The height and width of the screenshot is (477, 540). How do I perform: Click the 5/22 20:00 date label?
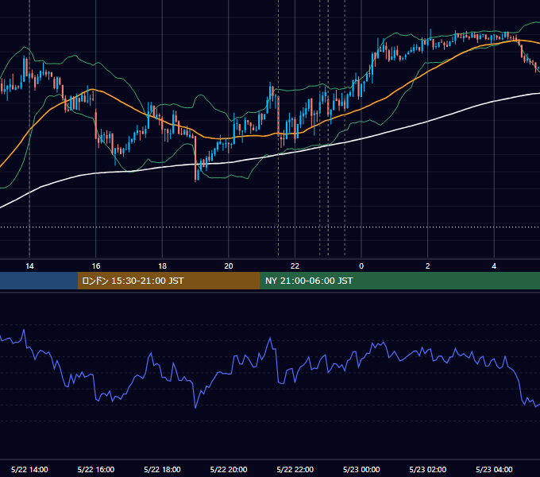point(229,469)
